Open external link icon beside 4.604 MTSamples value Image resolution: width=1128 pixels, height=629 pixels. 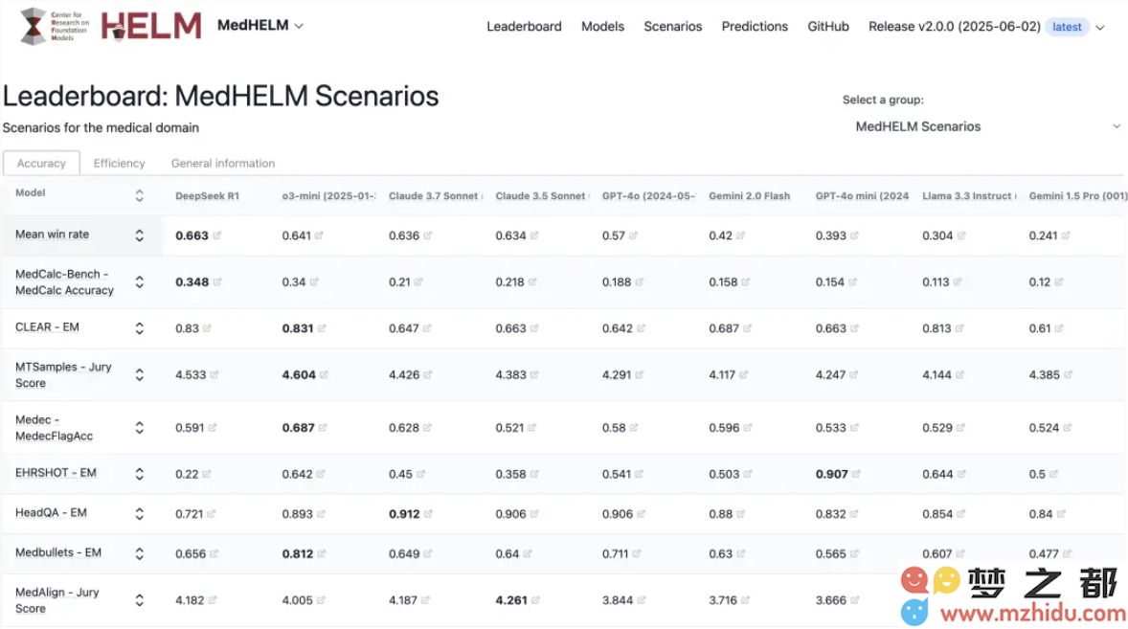pyautogui.click(x=325, y=374)
